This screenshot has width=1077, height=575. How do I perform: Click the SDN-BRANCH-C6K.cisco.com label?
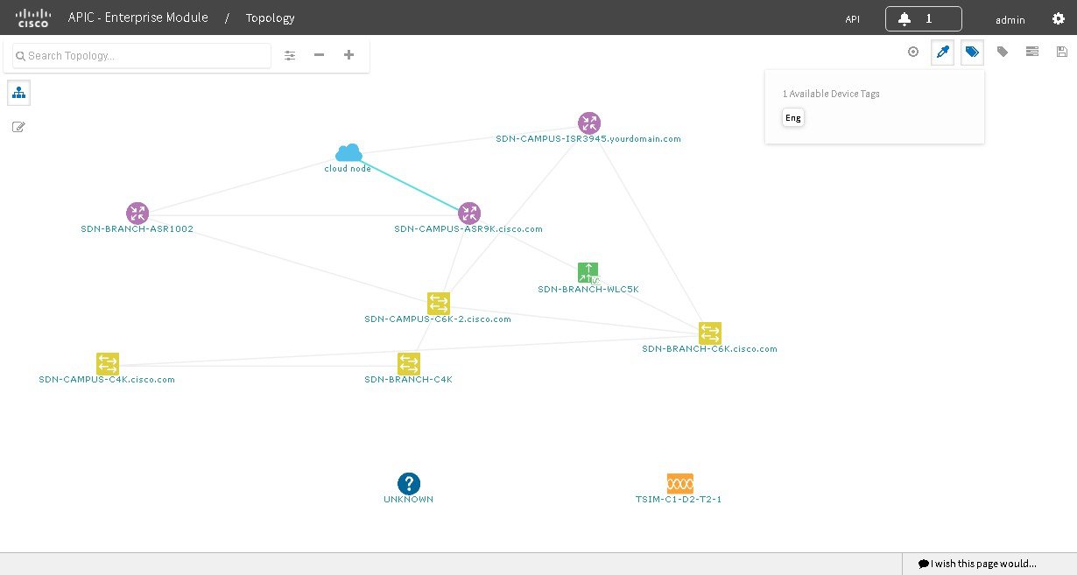coord(710,349)
